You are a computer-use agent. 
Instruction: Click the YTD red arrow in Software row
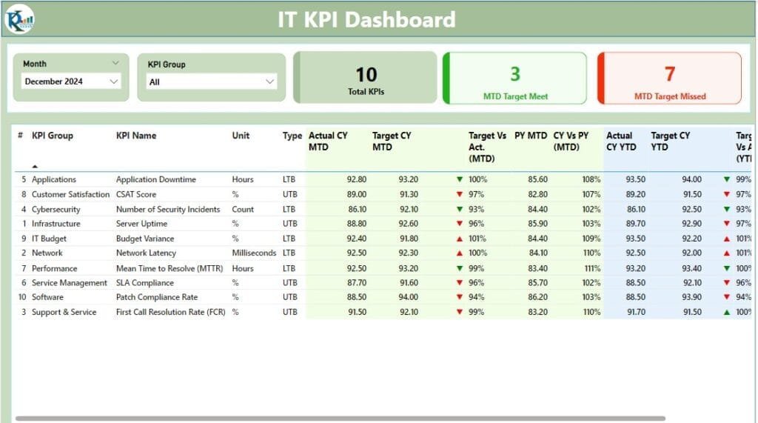click(727, 297)
